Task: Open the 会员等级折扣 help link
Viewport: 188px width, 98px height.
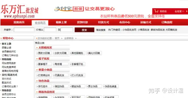Action: tap(9, 52)
